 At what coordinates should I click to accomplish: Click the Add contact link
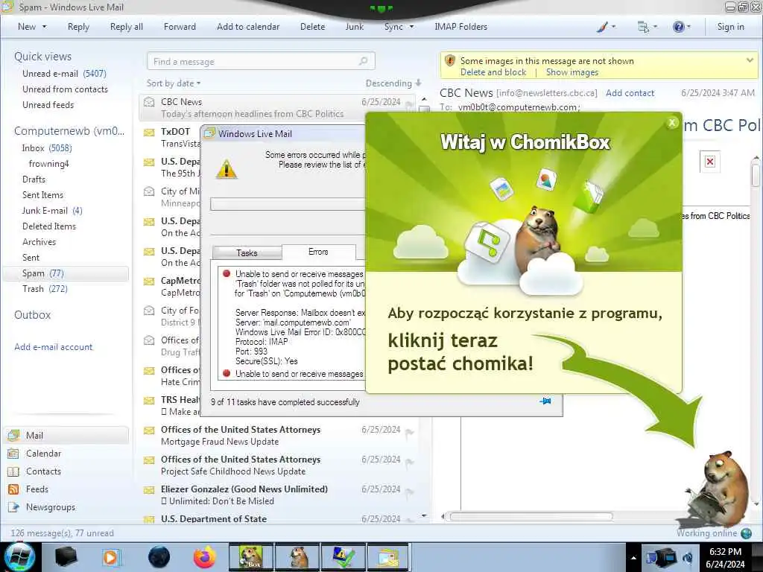[630, 93]
